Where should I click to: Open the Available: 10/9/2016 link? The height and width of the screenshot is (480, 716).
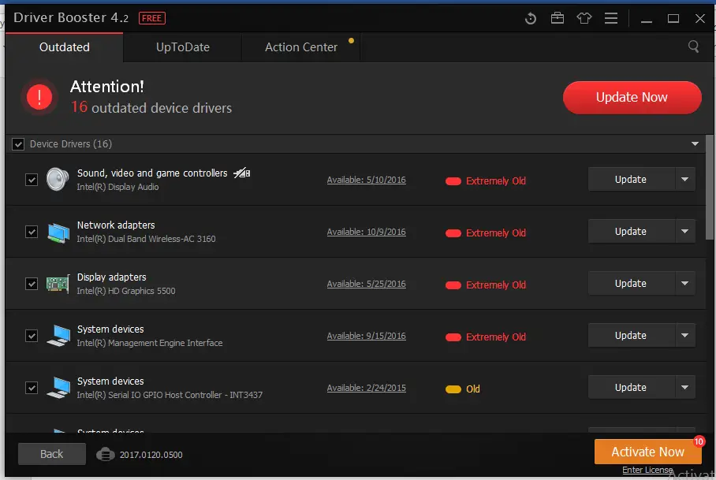pyautogui.click(x=366, y=232)
